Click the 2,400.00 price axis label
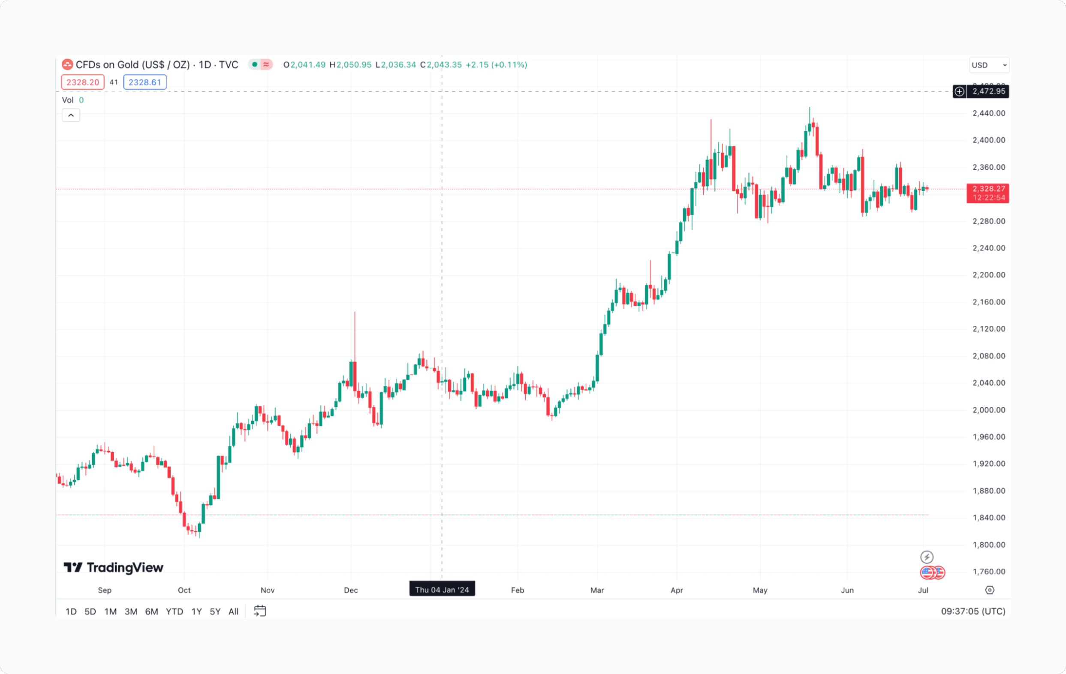This screenshot has height=674, width=1066. 989,140
